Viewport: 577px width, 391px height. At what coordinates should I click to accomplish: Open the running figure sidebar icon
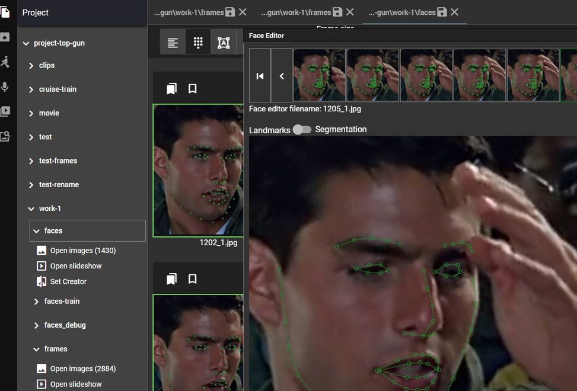(5, 62)
